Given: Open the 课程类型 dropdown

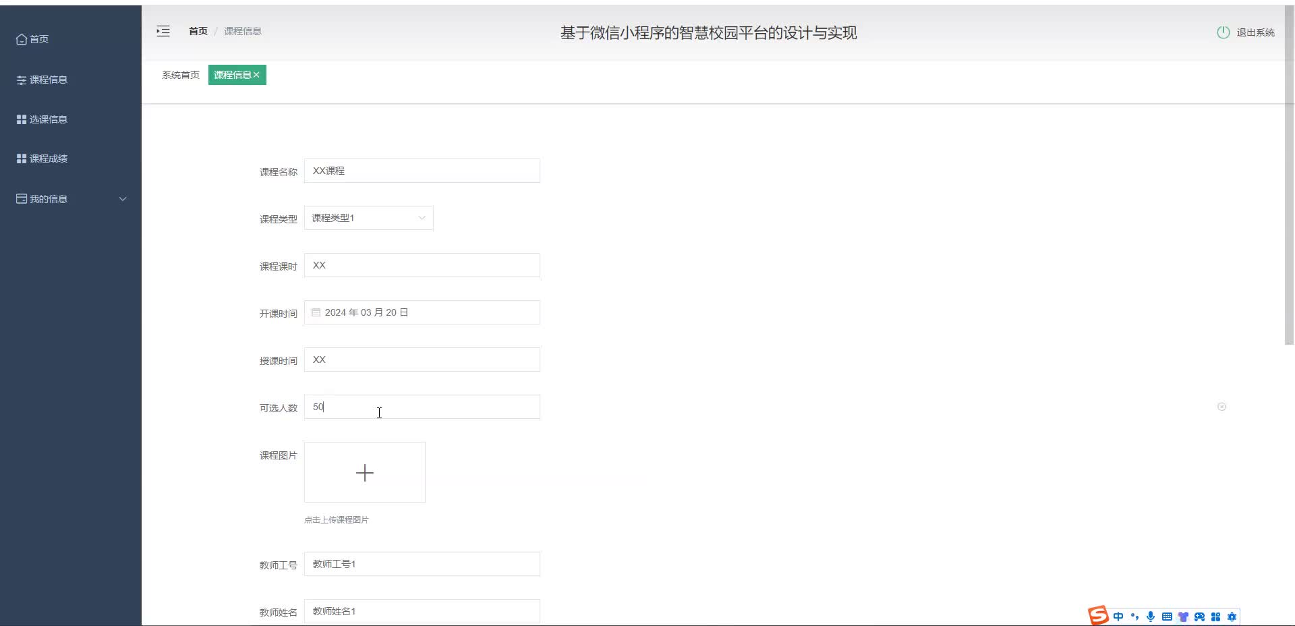Looking at the screenshot, I should (x=369, y=218).
